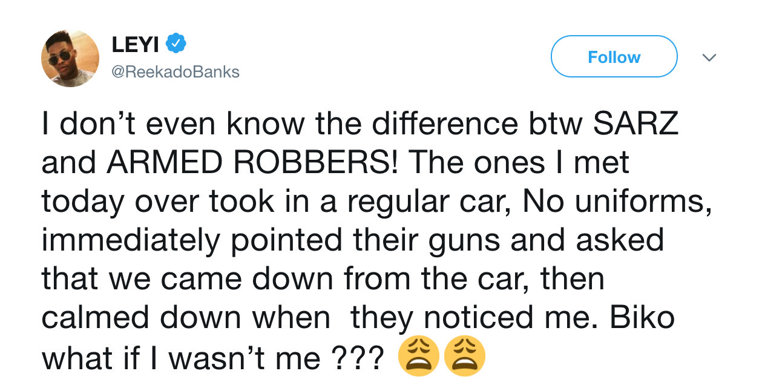
Task: Click the word "immediately" in the tweet
Action: pyautogui.click(x=130, y=241)
